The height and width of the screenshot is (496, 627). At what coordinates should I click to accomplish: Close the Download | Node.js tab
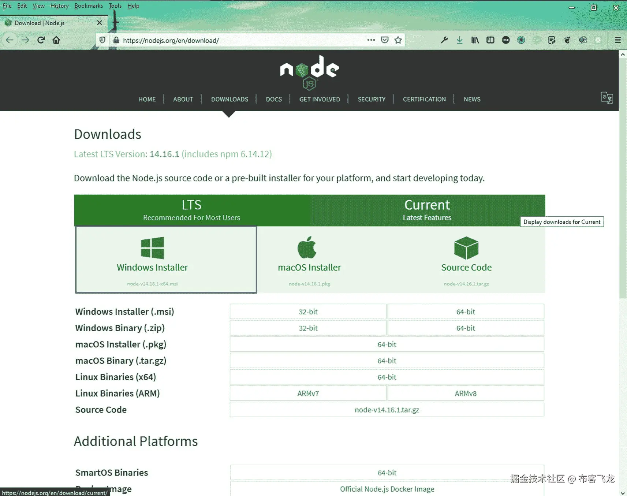pyautogui.click(x=100, y=23)
